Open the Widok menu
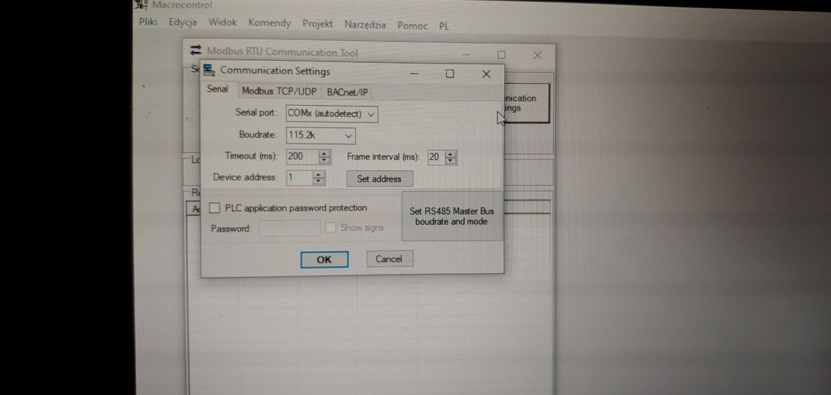Screen dimensions: 831x395 [x=223, y=22]
